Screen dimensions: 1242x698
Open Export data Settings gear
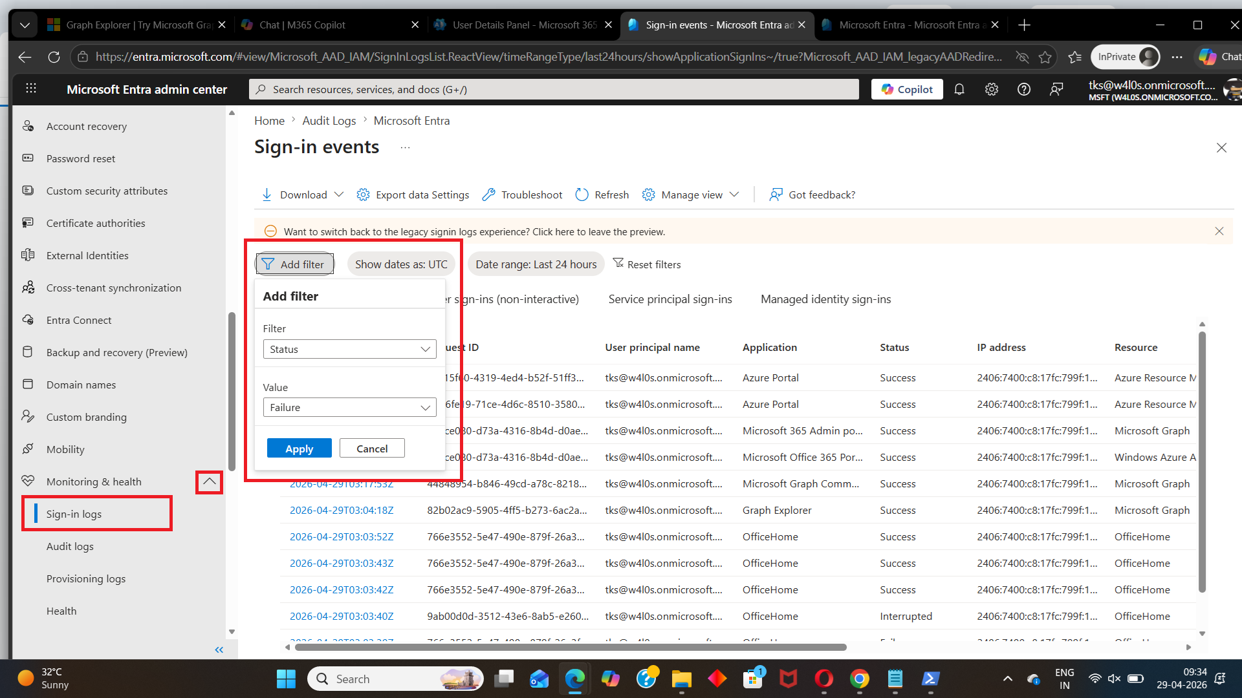point(364,195)
